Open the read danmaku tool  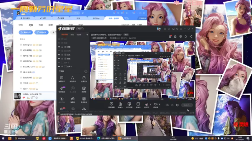coord(84,90)
